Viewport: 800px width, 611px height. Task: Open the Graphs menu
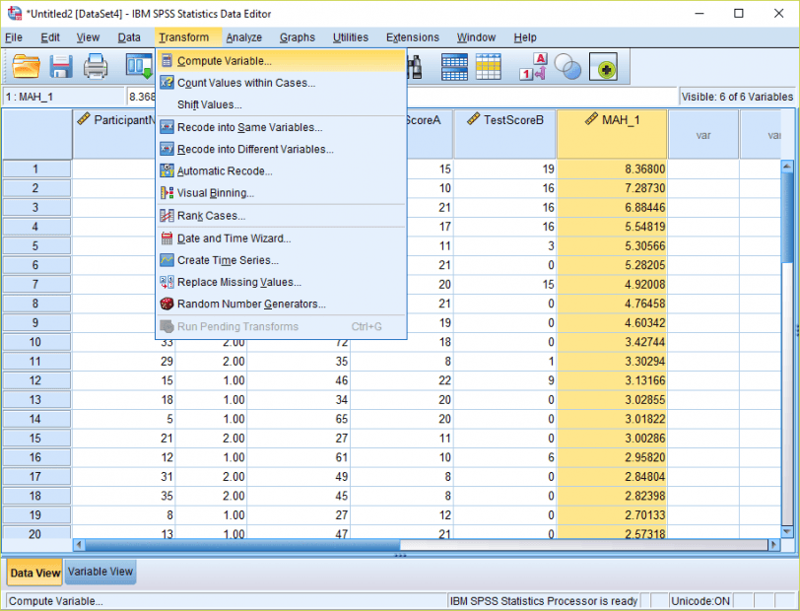297,37
